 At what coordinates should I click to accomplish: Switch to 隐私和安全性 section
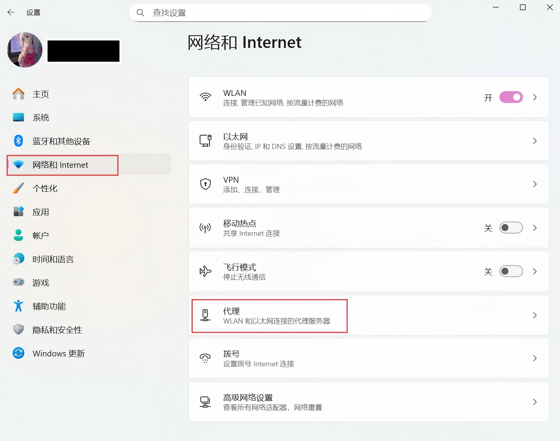click(x=57, y=330)
